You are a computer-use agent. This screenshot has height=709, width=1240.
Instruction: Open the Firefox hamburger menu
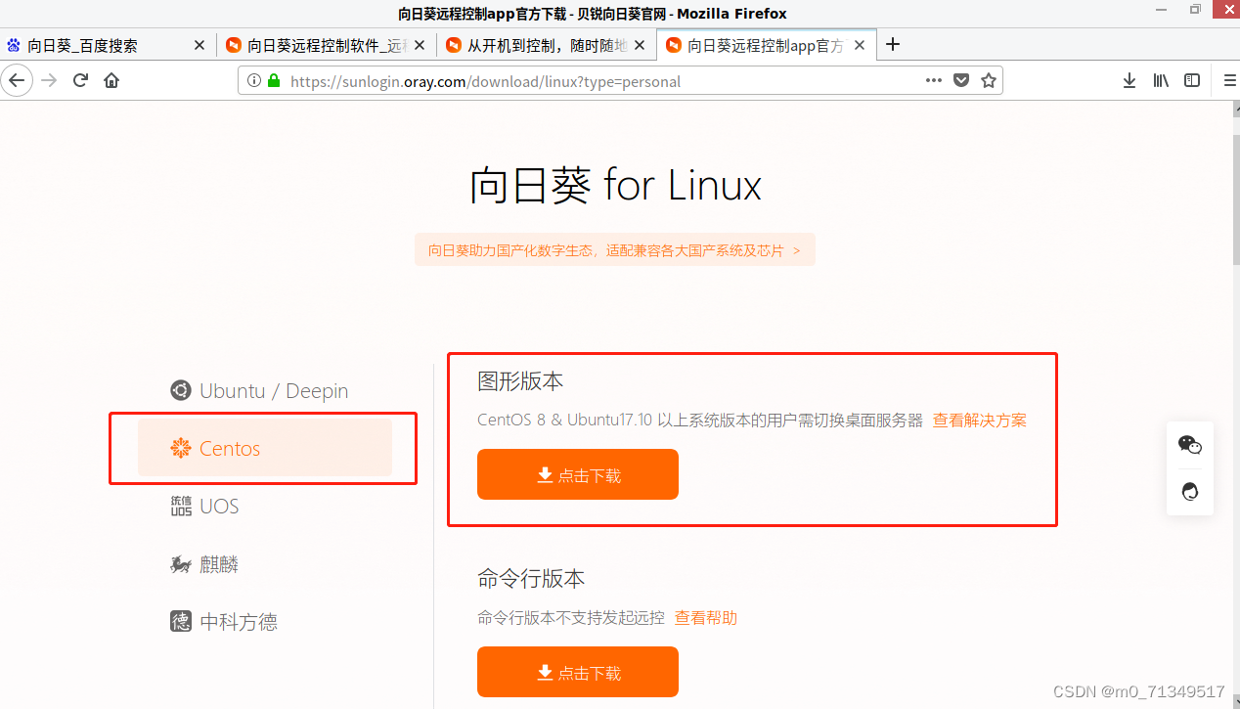1228,80
